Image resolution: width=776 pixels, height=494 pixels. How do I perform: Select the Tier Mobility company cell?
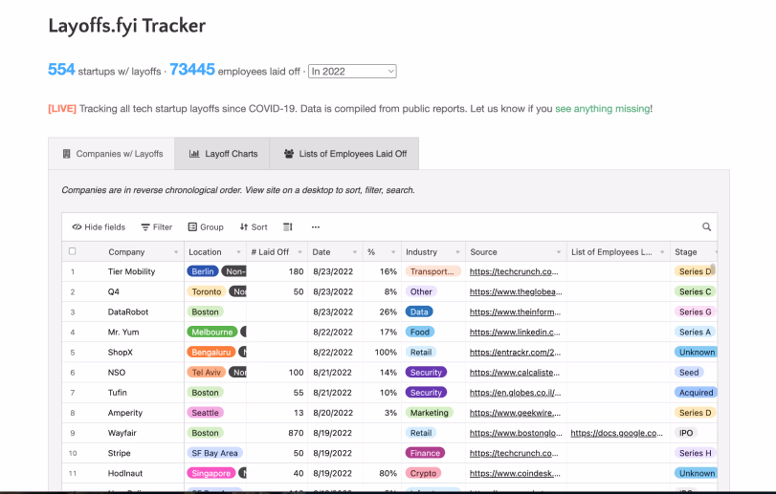(131, 271)
